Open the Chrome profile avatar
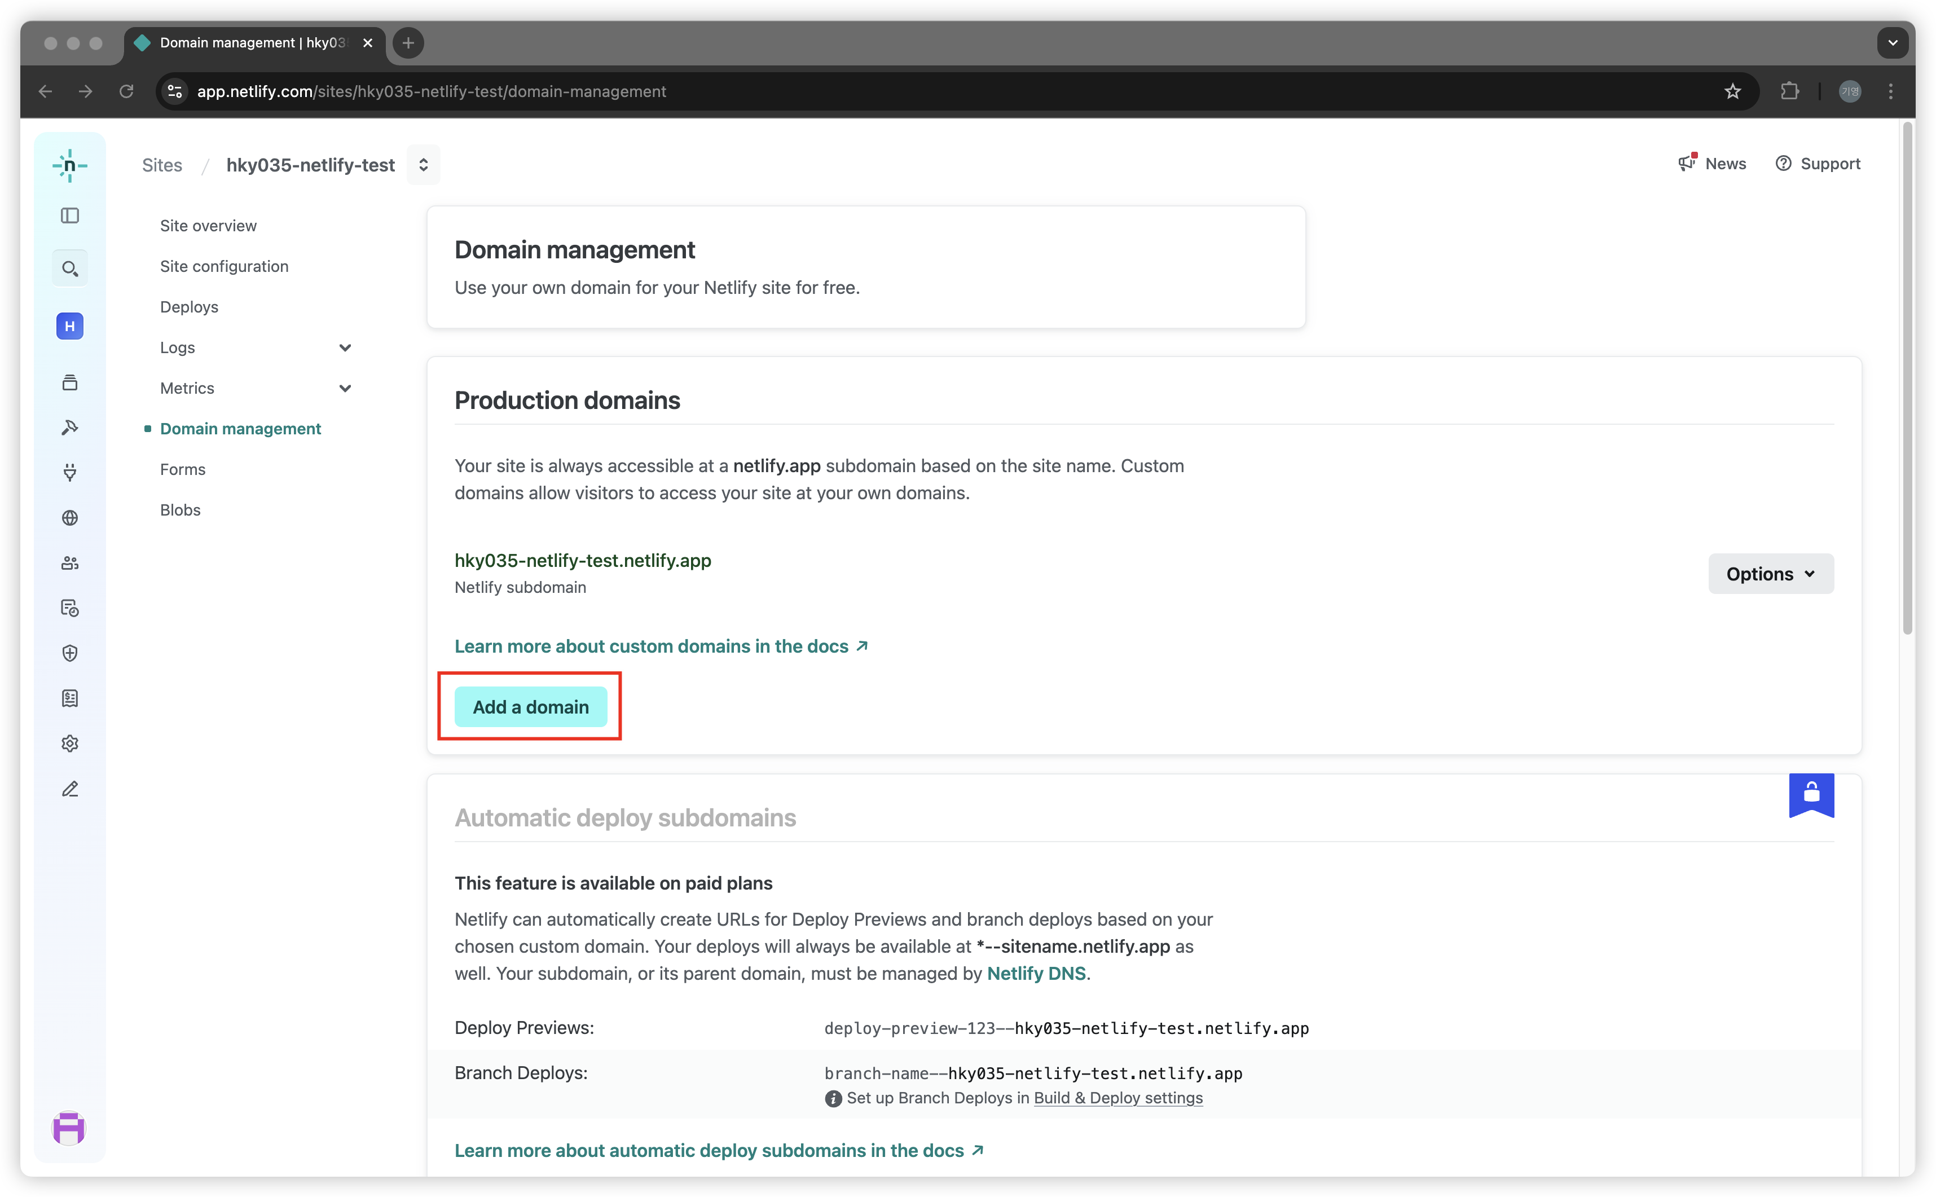Viewport: 1936px width, 1197px height. (x=1850, y=91)
